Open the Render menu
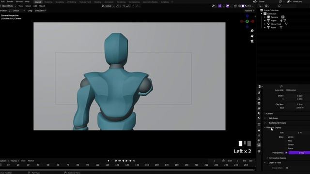This screenshot has width=310, height=174. (x=10, y=1)
